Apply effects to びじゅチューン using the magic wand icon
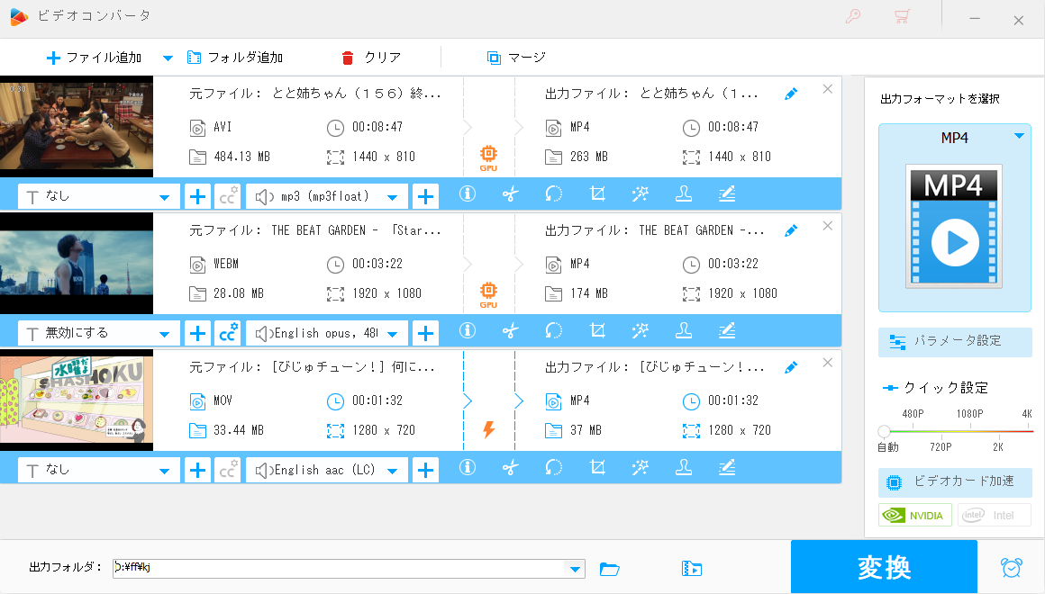1045x594 pixels. 641,468
